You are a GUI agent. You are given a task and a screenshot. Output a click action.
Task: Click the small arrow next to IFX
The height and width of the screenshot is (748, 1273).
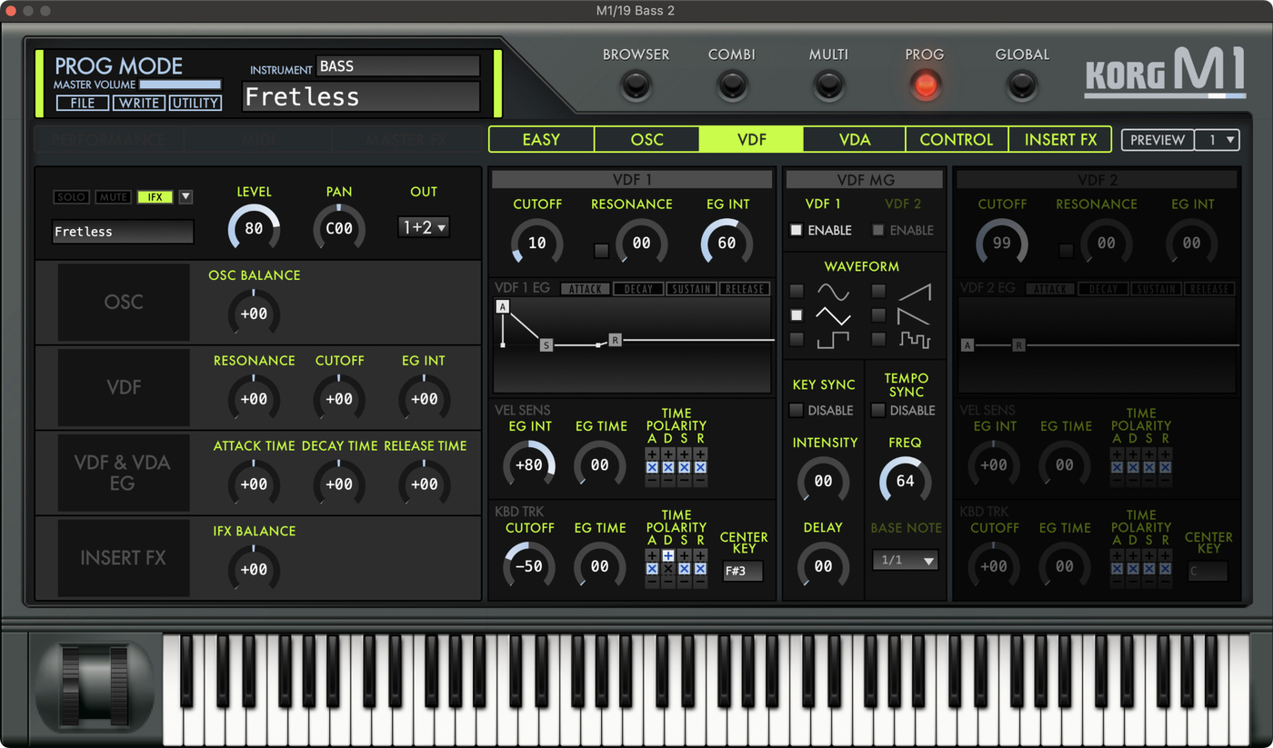coord(185,196)
